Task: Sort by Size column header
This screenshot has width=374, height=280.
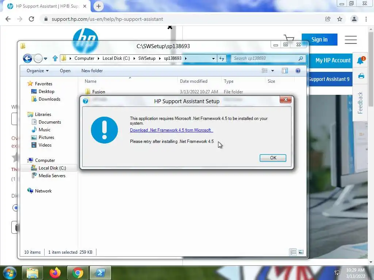Action: pyautogui.click(x=271, y=81)
